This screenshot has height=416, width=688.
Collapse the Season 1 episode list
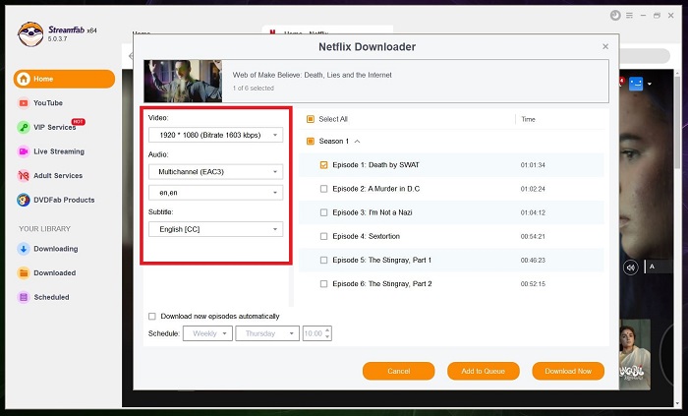click(357, 142)
